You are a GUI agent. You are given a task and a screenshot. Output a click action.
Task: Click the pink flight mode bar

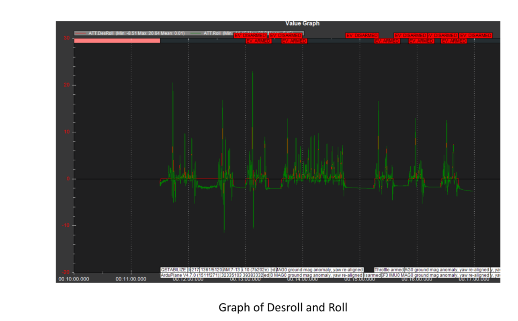(x=117, y=41)
